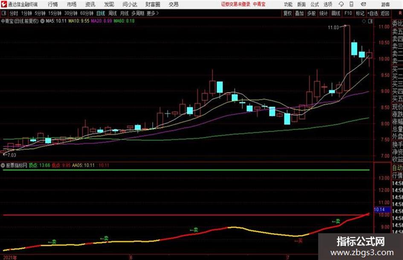Click the 叠加 overlay button

[299, 13]
